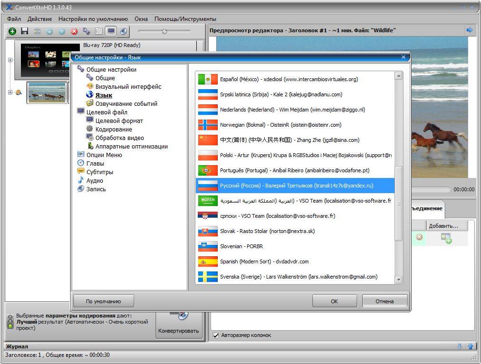The width and height of the screenshot is (481, 364).
Task: Open the Аппаратные оптимизации settings page
Action: coord(131,147)
